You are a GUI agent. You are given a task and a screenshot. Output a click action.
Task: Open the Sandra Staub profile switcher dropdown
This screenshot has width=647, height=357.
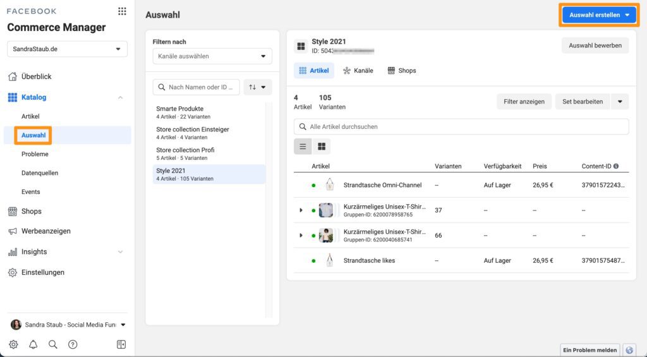click(123, 325)
